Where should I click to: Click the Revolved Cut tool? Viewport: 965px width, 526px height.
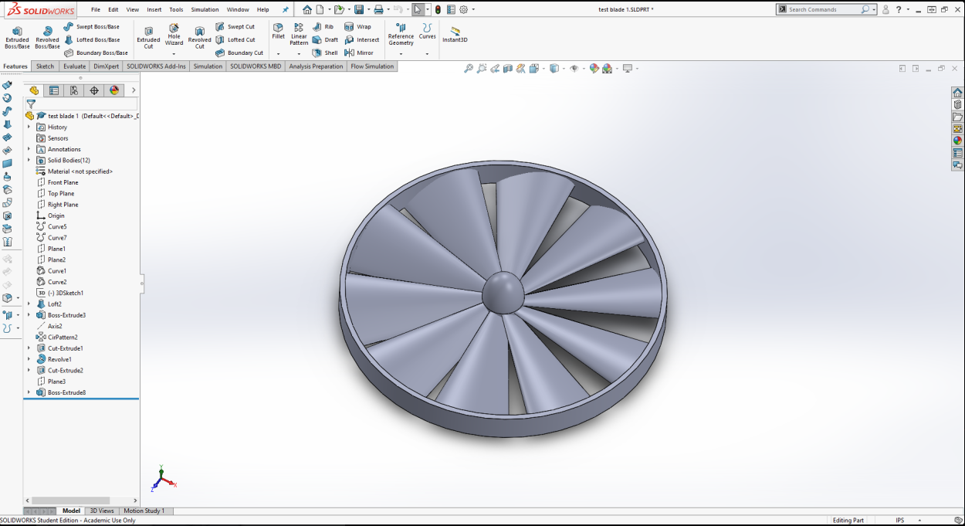point(199,36)
